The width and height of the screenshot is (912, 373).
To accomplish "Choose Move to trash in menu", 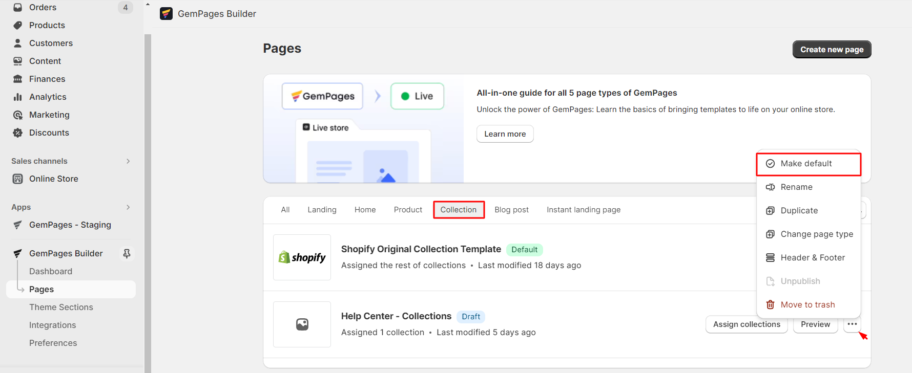I will coord(807,305).
